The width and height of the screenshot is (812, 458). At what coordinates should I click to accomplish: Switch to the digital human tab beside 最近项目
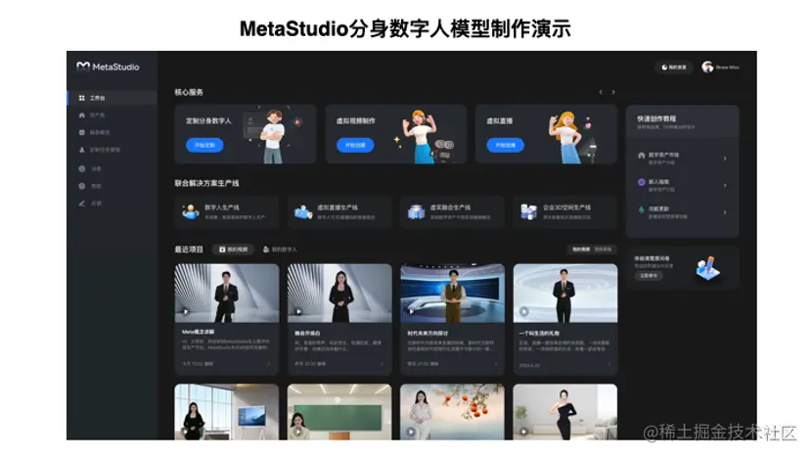click(280, 250)
